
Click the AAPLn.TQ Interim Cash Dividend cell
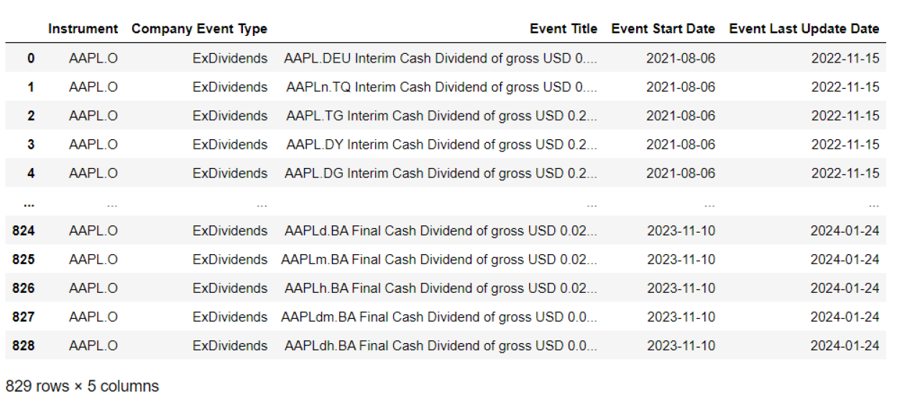tap(441, 87)
